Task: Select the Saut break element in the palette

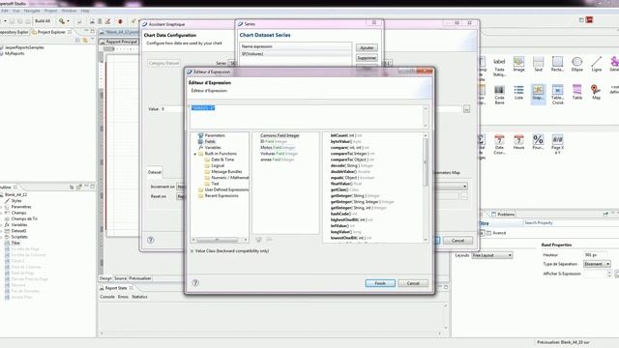Action: (x=538, y=64)
